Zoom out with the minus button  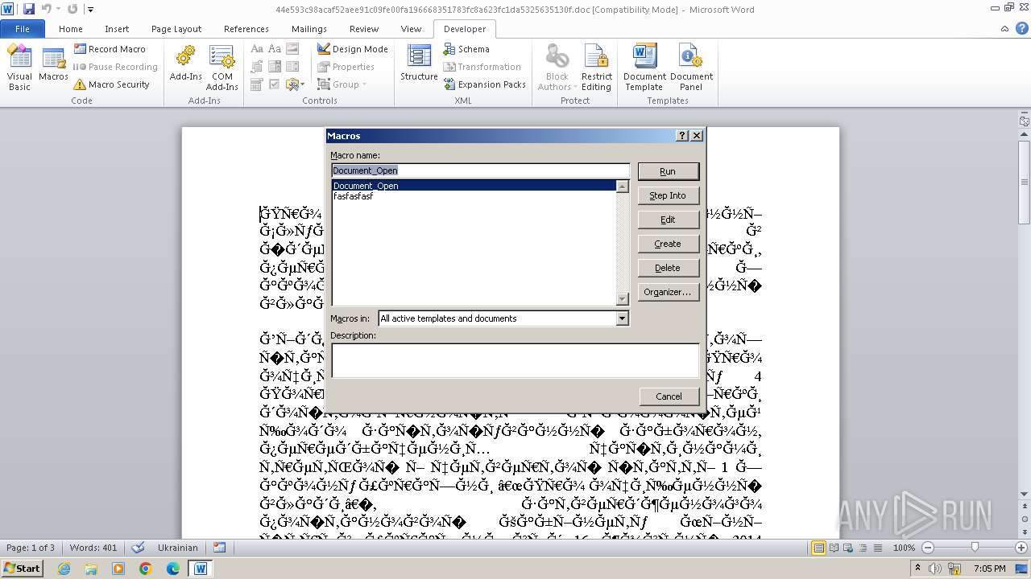(927, 548)
